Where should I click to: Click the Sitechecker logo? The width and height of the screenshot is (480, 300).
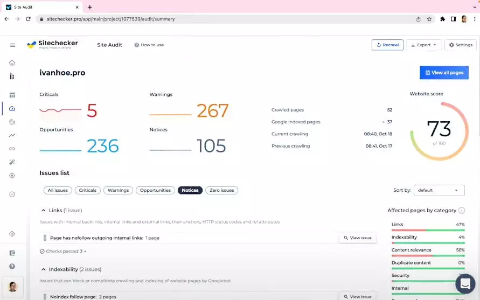click(x=52, y=45)
